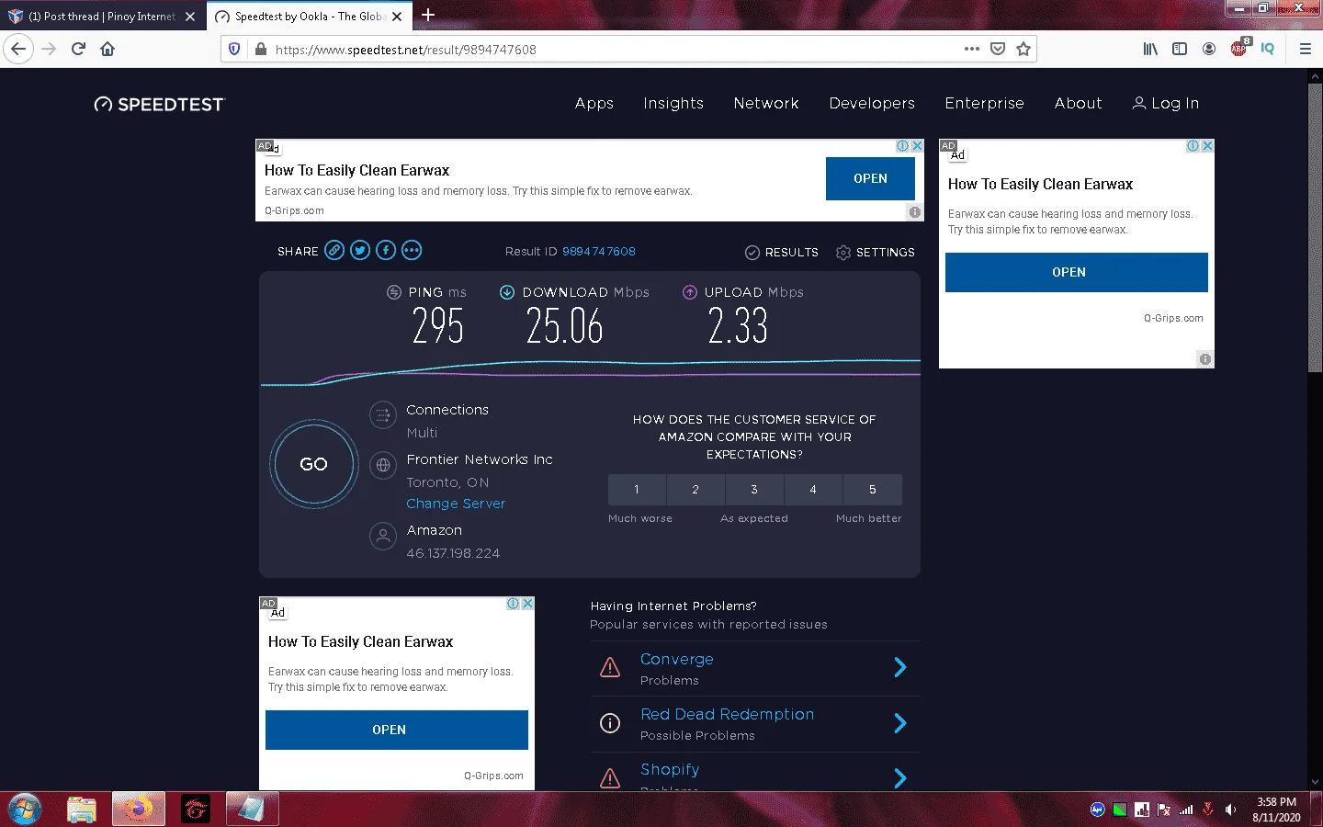This screenshot has height=827, width=1323.
Task: Click the Change Server link
Action: [456, 504]
